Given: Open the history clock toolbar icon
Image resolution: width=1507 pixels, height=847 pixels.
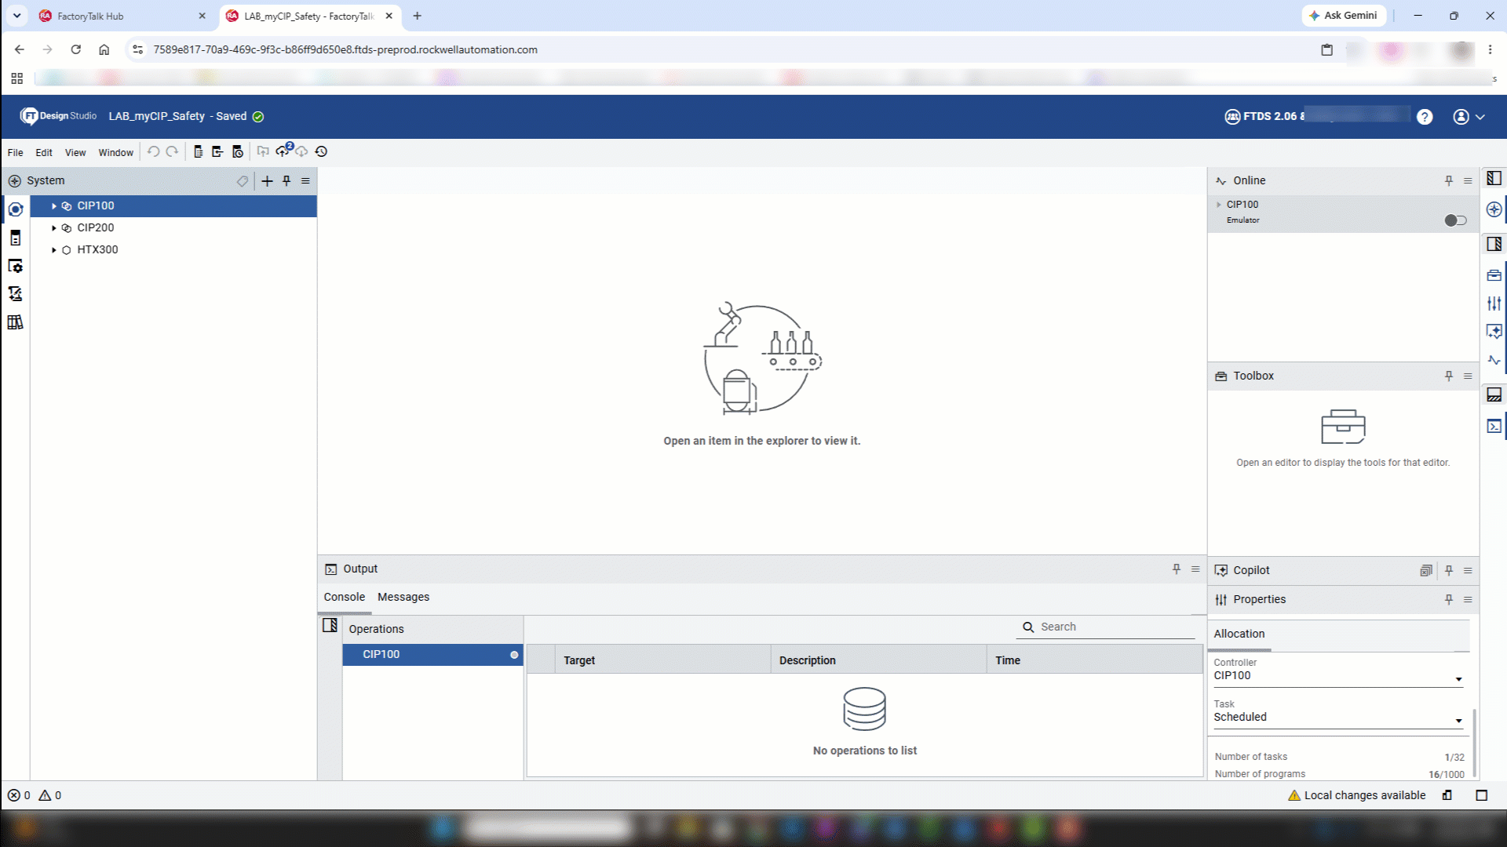Looking at the screenshot, I should coord(321,151).
